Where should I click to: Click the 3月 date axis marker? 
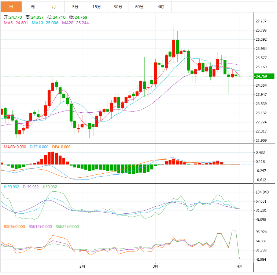tap(156, 266)
